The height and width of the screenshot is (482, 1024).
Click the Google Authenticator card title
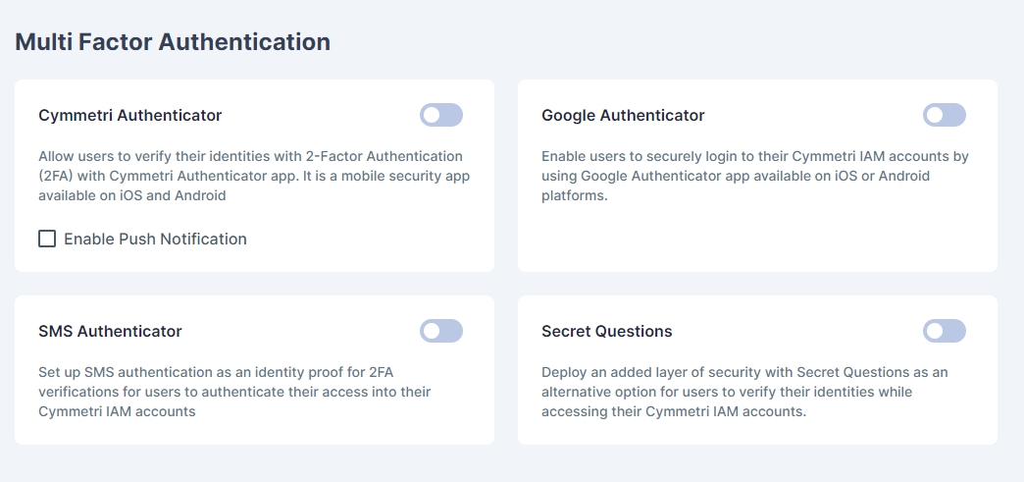point(623,116)
